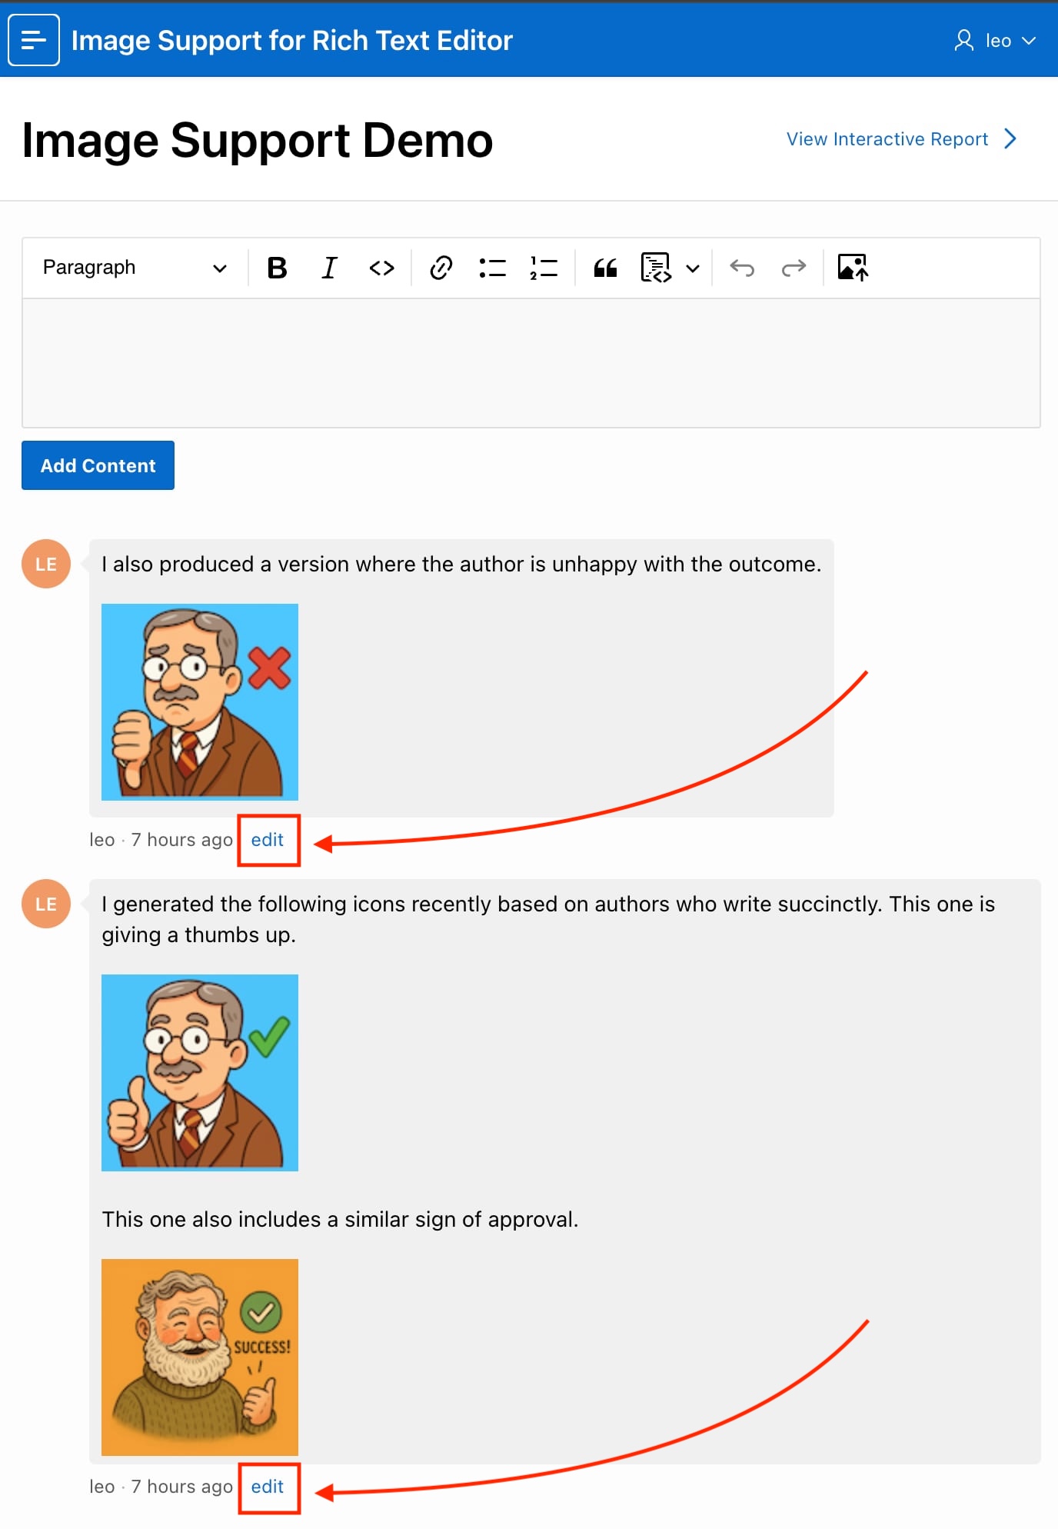Screen dimensions: 1058x1529
Task: Undo the last edit
Action: 742,268
